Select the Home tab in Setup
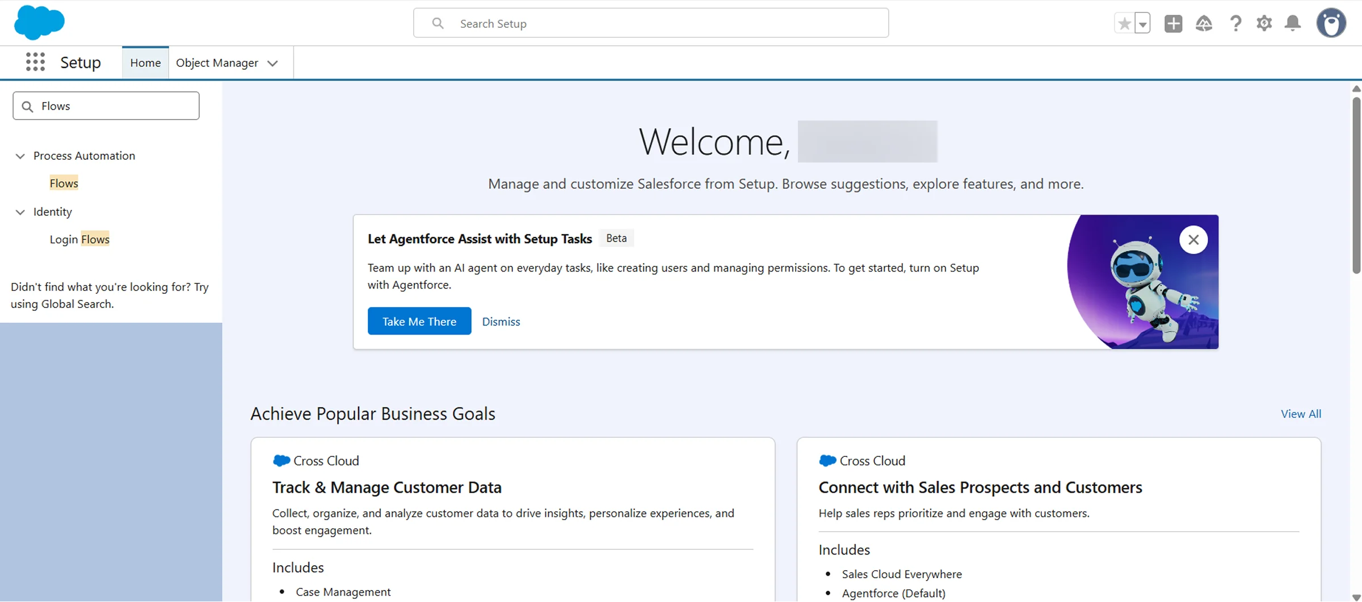 [x=145, y=62]
